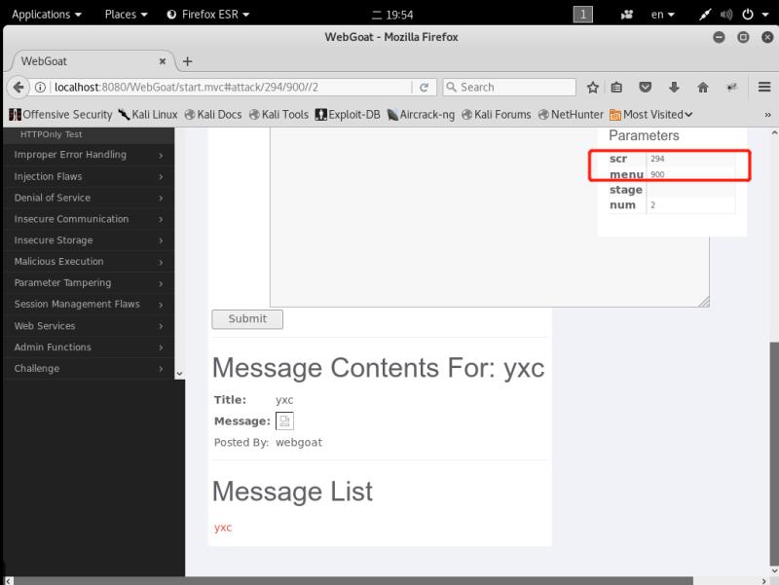This screenshot has width=779, height=585.
Task: Open the Kali Tools bookmark
Action: [x=278, y=115]
